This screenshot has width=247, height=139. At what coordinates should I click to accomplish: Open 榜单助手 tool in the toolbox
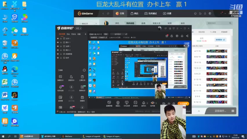pyautogui.click(x=82, y=88)
